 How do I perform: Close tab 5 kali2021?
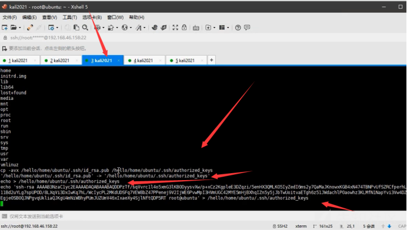pyautogui.click(x=202, y=60)
